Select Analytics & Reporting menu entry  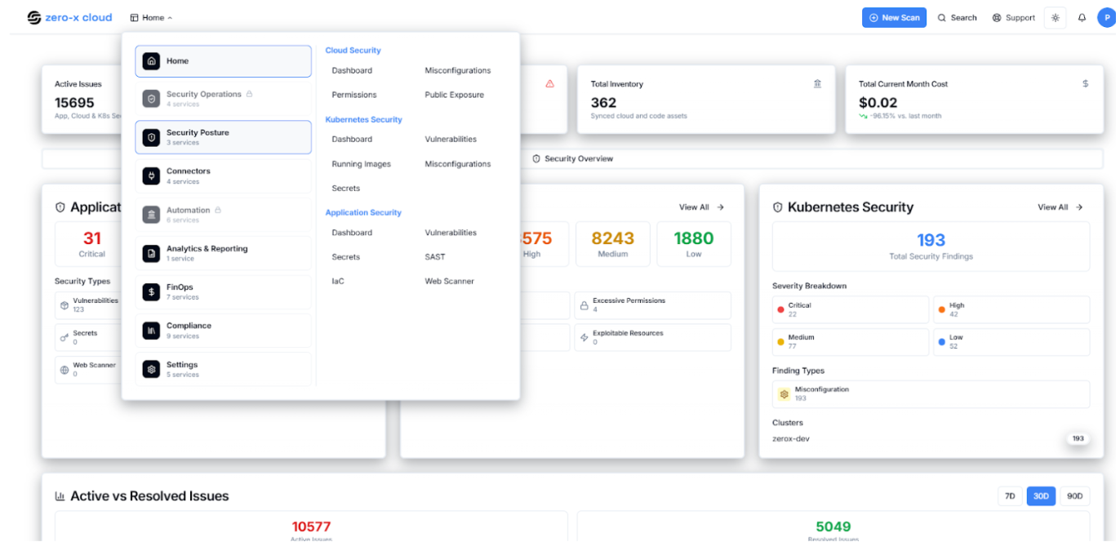223,253
